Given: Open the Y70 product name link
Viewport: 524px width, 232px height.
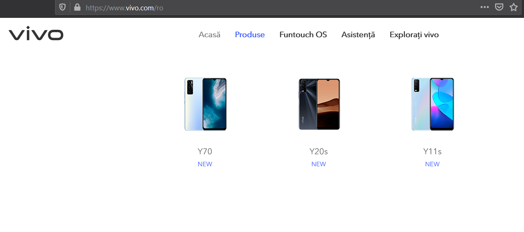Looking at the screenshot, I should click(205, 152).
